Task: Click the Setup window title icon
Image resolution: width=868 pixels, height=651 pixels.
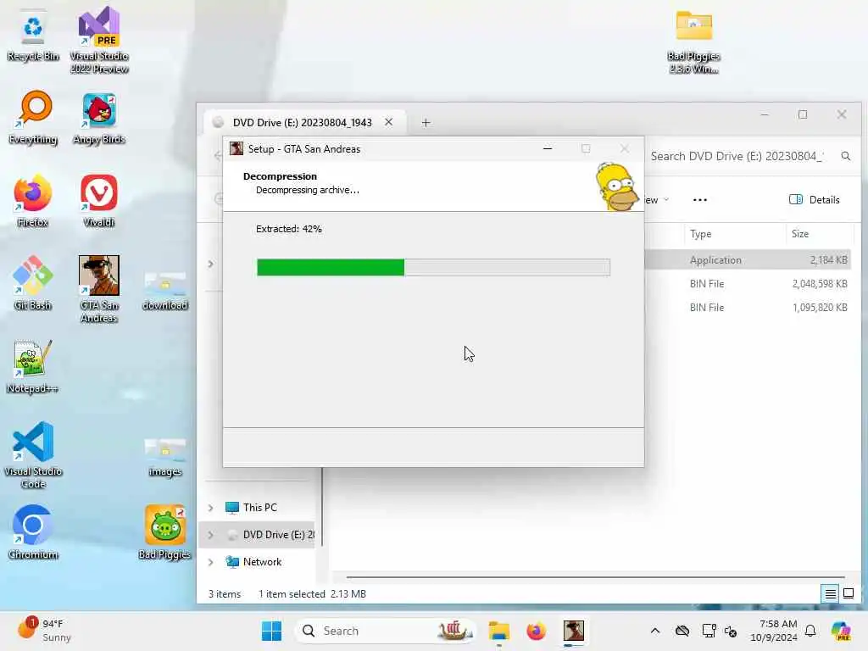Action: (236, 149)
